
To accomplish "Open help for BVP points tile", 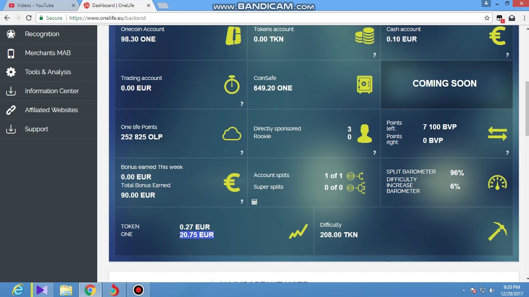I will click(507, 153).
